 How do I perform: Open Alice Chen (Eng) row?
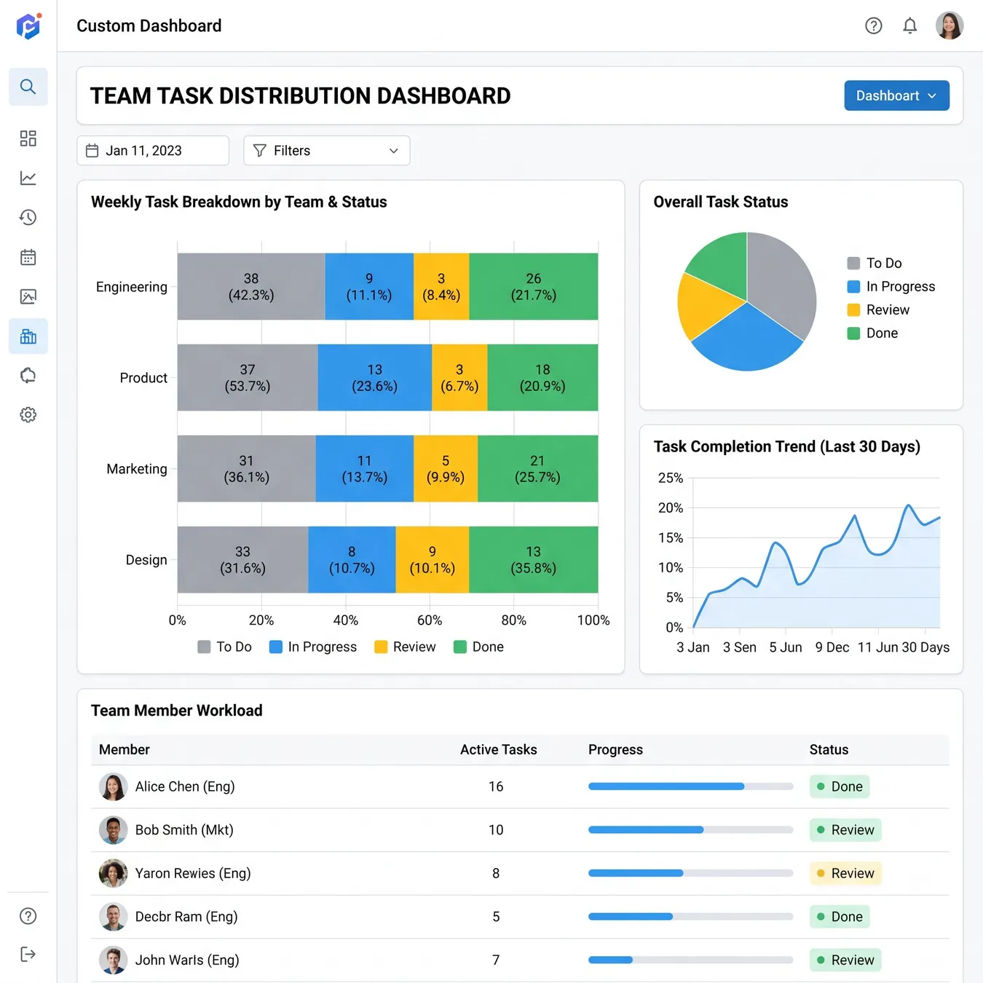[x=520, y=786]
